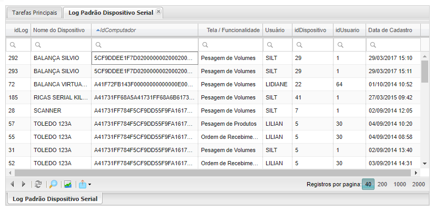The image size is (435, 211).
Task: Set records per page to 2000
Action: point(419,184)
